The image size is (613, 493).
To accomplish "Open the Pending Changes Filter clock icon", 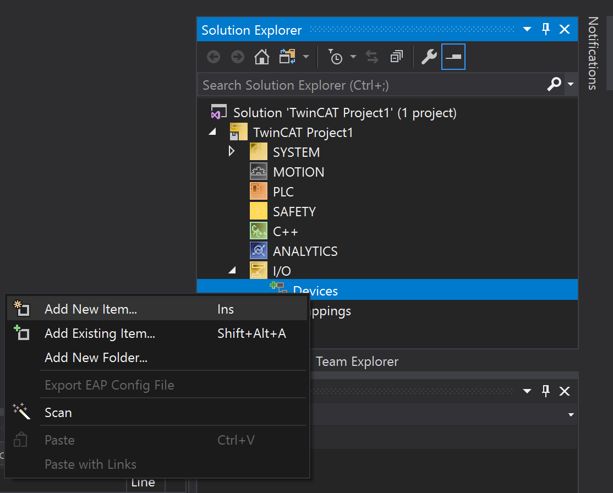I will pos(335,57).
